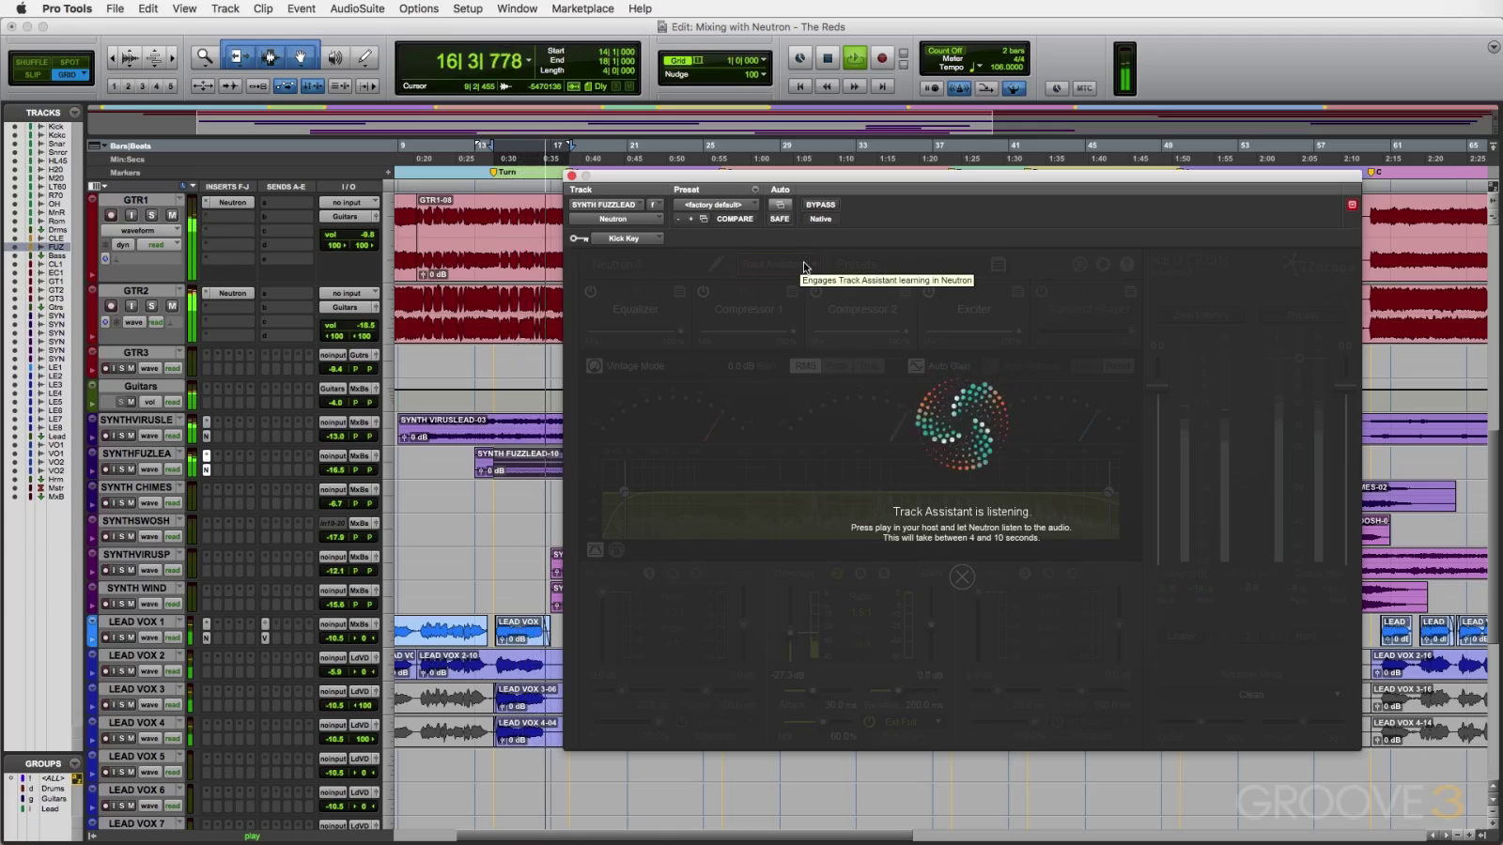Image resolution: width=1503 pixels, height=845 pixels.
Task: Click the Fast Forward transport button
Action: [x=855, y=86]
